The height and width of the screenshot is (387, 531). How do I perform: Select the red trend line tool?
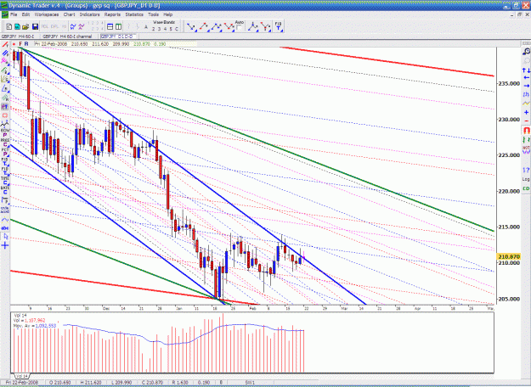(x=5, y=44)
